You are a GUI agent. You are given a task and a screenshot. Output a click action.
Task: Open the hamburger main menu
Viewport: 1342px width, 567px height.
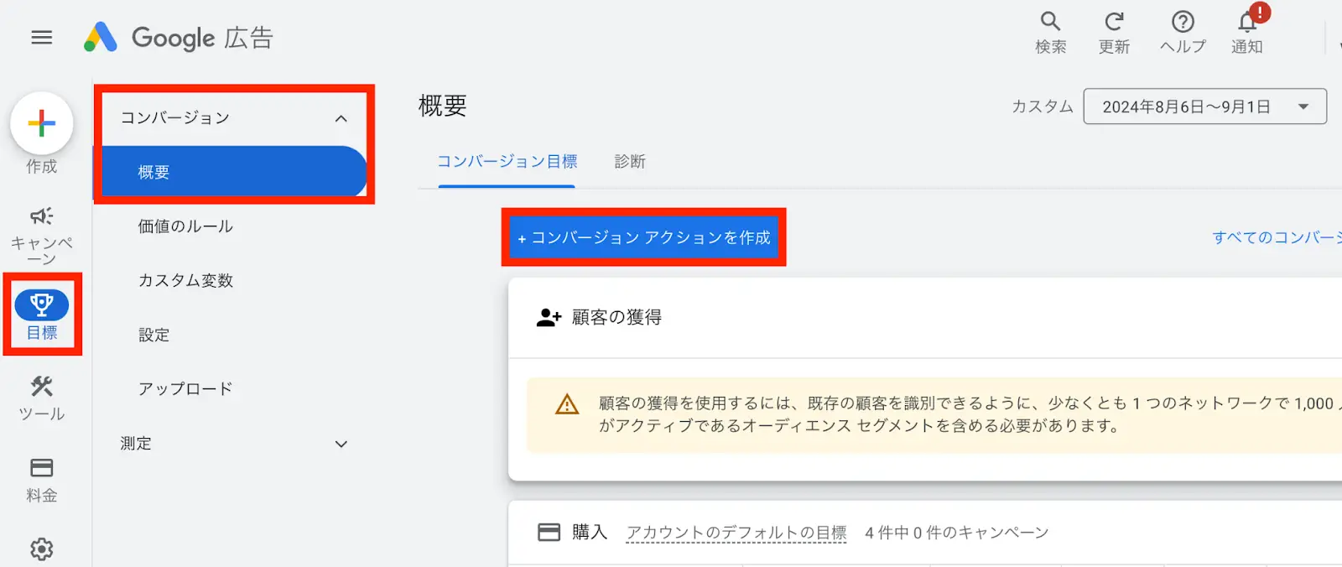(x=42, y=38)
